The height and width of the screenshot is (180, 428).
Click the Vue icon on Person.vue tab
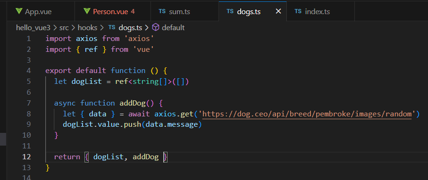[87, 11]
